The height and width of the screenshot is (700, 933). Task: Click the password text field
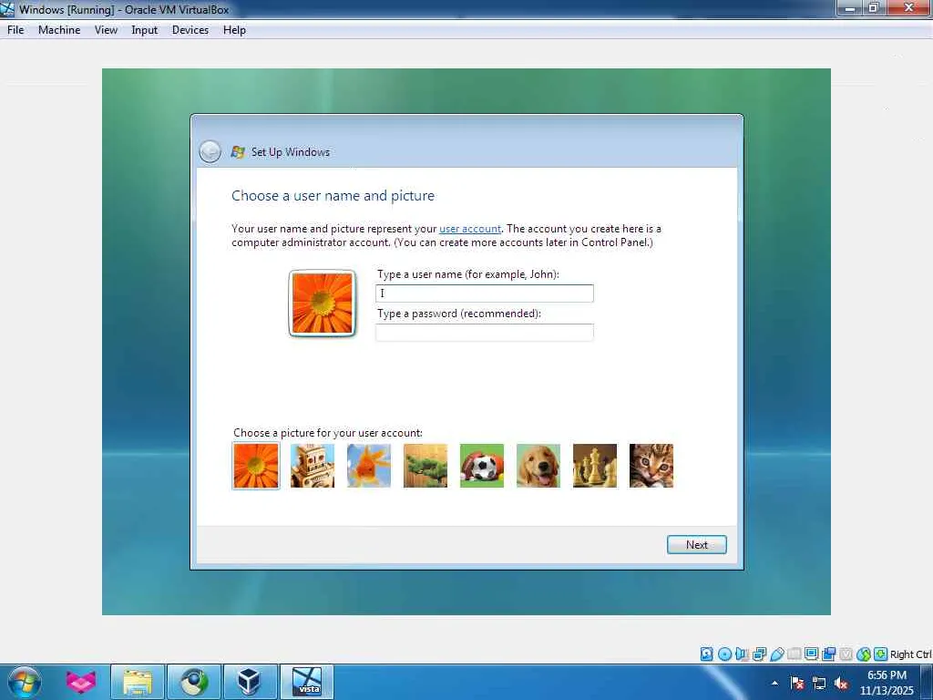coord(485,332)
